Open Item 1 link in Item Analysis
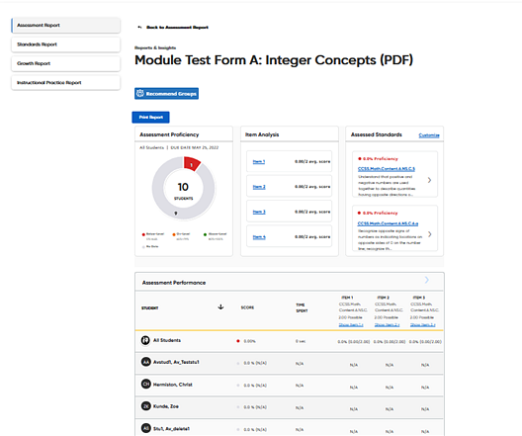The image size is (522, 436). [x=259, y=162]
